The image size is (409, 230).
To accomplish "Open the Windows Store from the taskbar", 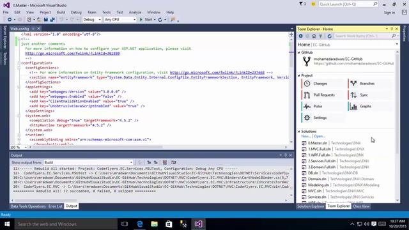I will [169, 224].
